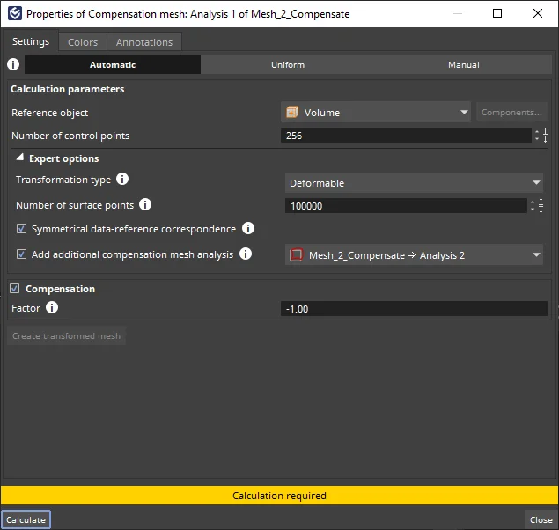Click the drag-adjust arrow icon beside control points
This screenshot has height=530, width=559.
click(545, 136)
